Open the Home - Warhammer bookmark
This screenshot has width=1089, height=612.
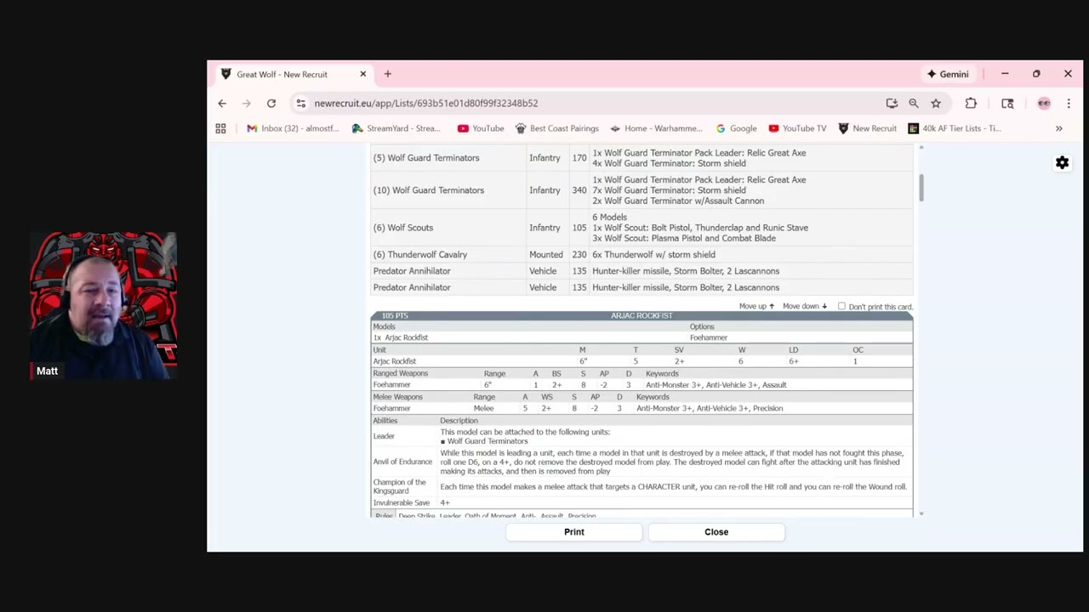point(656,128)
